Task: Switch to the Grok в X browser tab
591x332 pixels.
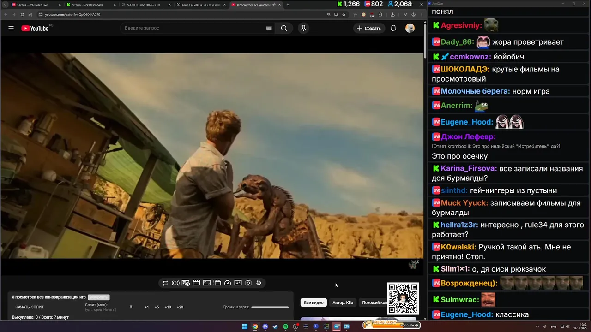Action: coord(201,5)
